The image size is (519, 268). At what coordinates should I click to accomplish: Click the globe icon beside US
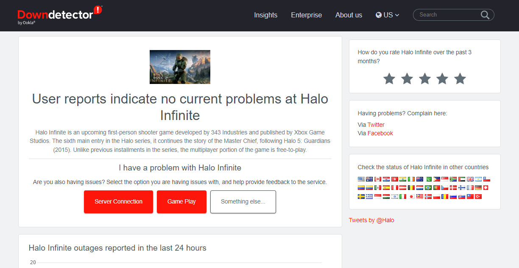pyautogui.click(x=378, y=14)
